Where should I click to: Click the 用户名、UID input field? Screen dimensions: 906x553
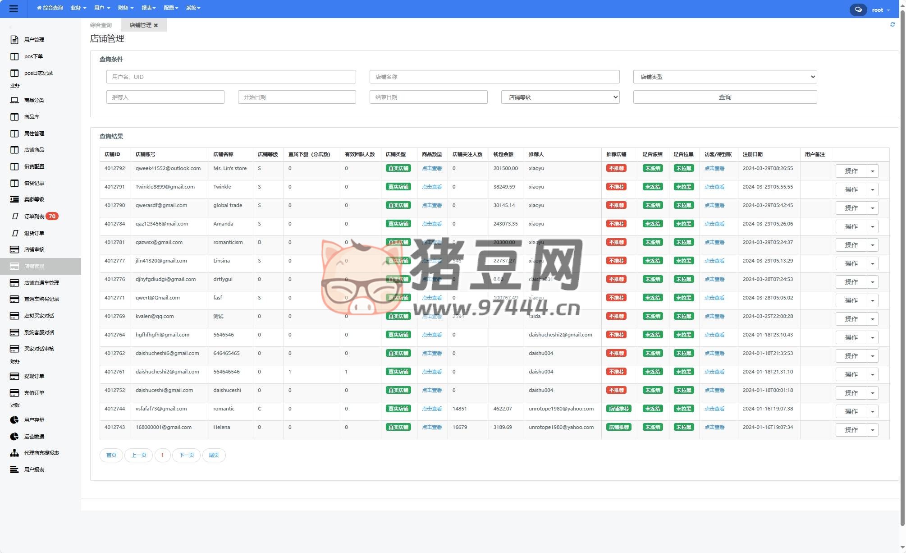pyautogui.click(x=231, y=77)
